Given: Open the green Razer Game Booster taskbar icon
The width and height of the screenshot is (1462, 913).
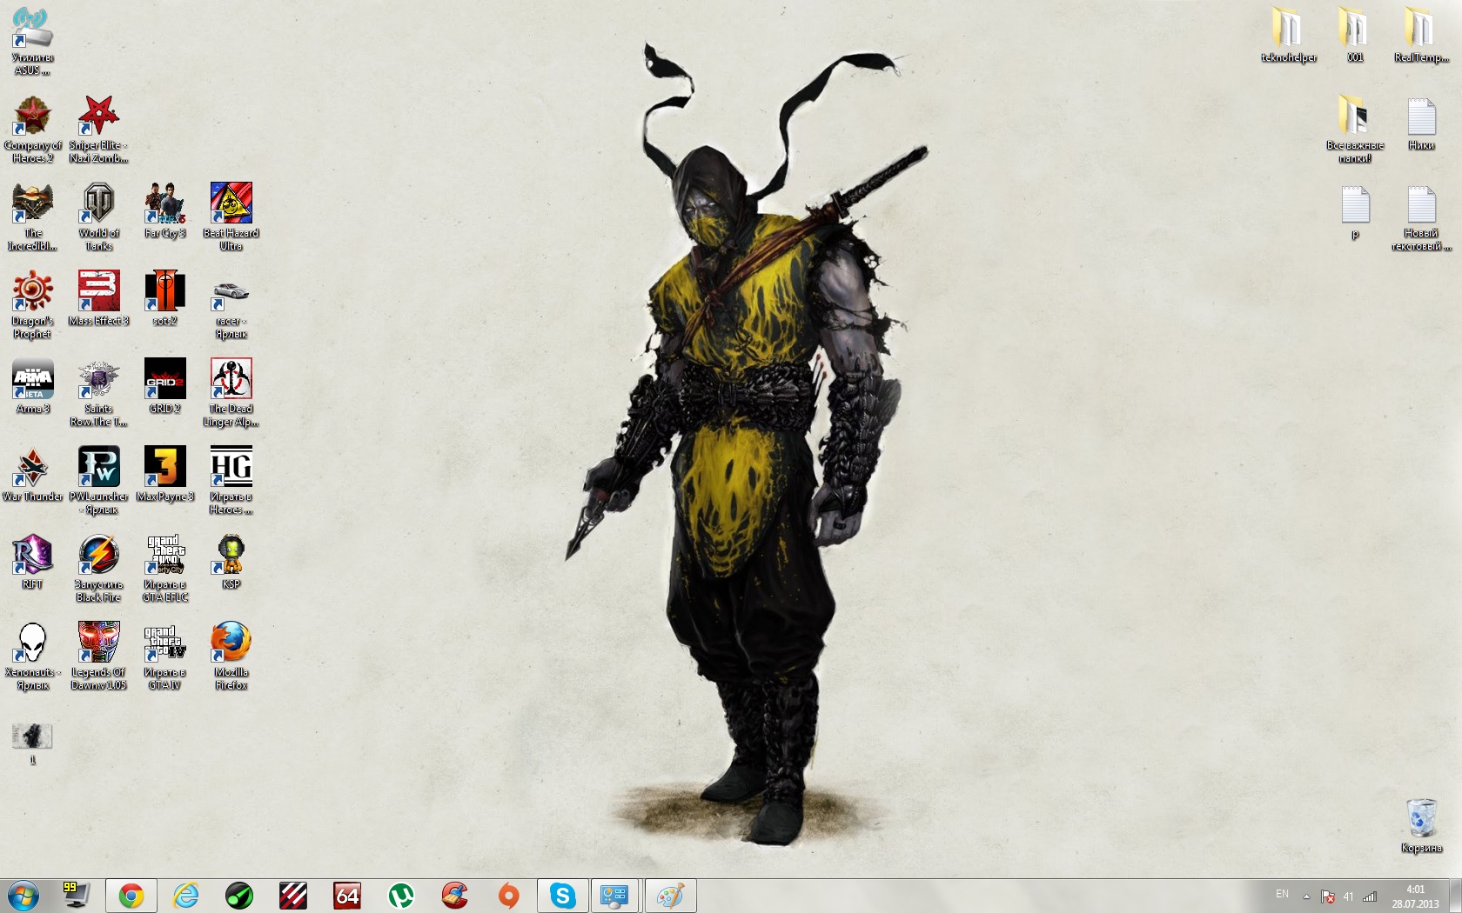Looking at the screenshot, I should click(239, 896).
